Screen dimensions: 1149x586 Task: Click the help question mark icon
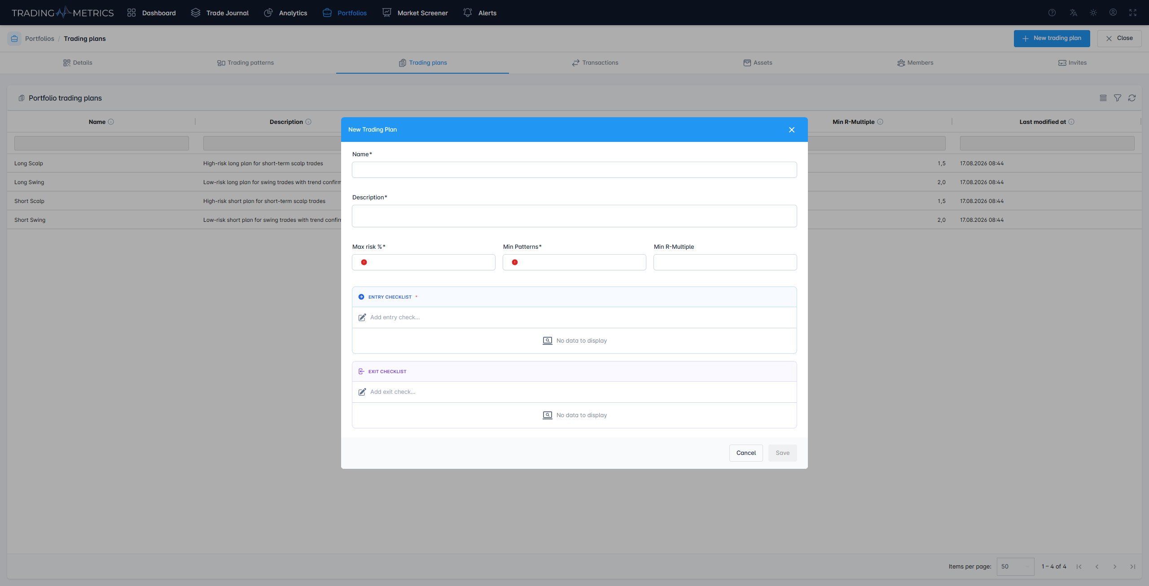pos(1052,13)
